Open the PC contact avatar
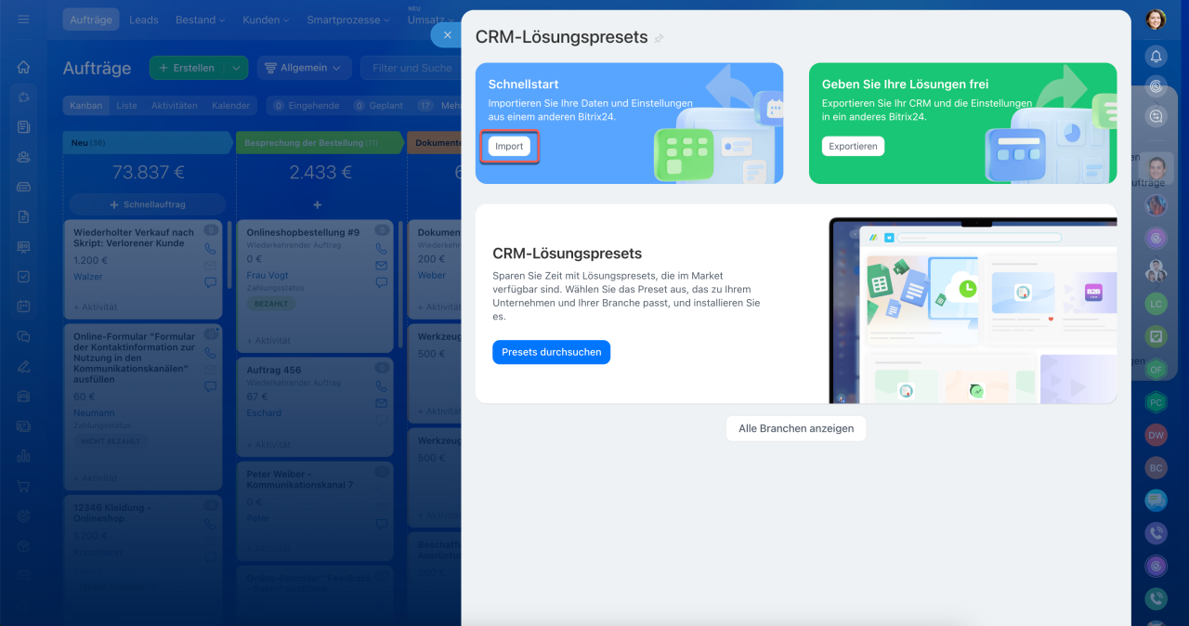This screenshot has width=1189, height=626. 1156,402
